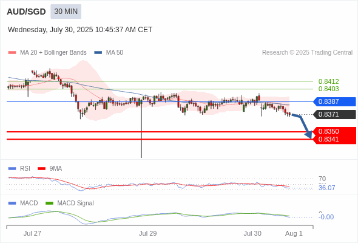The image size is (358, 243).
Task: Select the 0.8341 red support tag
Action: [x=334, y=140]
